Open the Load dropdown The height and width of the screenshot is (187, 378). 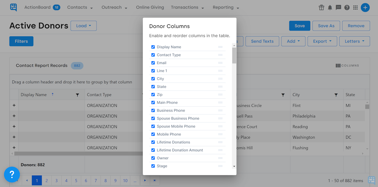pyautogui.click(x=84, y=26)
